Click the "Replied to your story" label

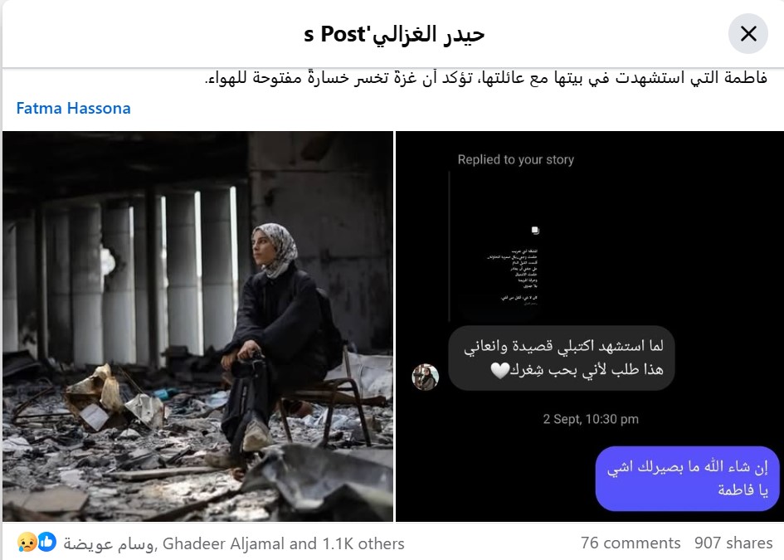coord(515,159)
